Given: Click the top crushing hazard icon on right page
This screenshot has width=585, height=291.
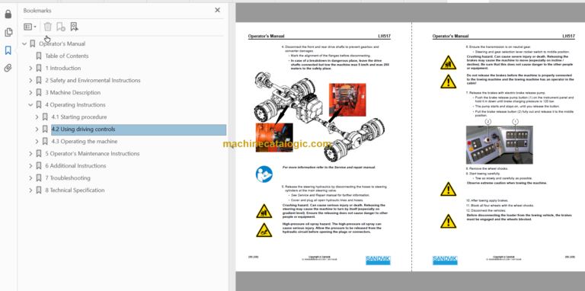Looking at the screenshot, I should tap(448, 62).
